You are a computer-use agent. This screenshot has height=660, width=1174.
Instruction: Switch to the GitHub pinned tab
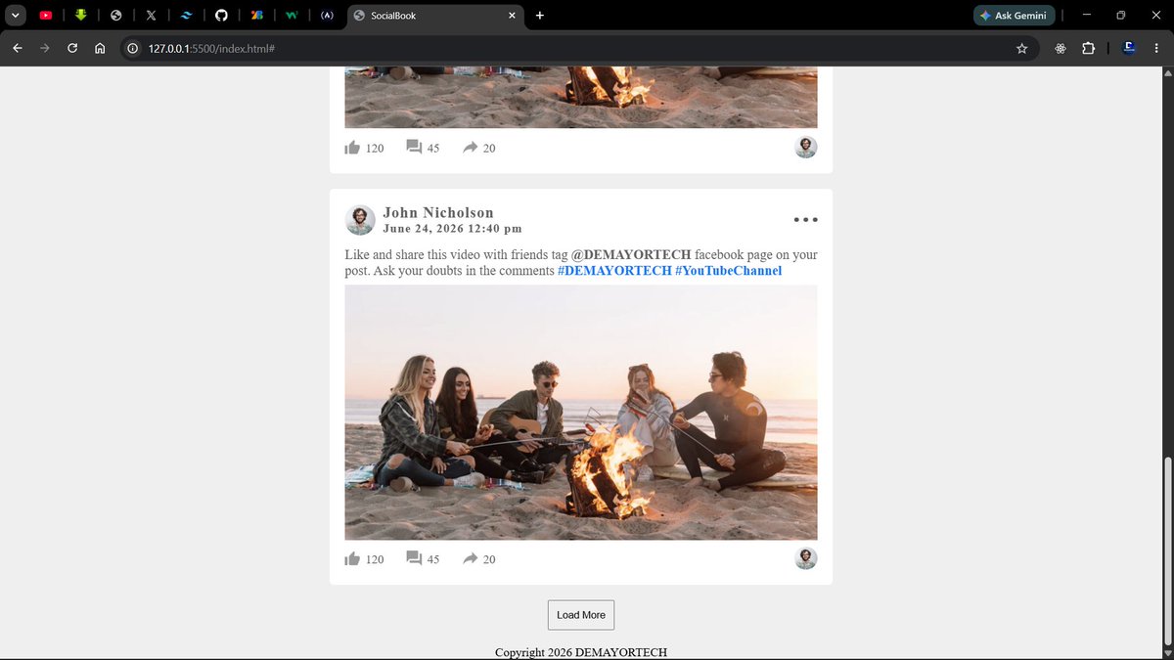coord(221,16)
